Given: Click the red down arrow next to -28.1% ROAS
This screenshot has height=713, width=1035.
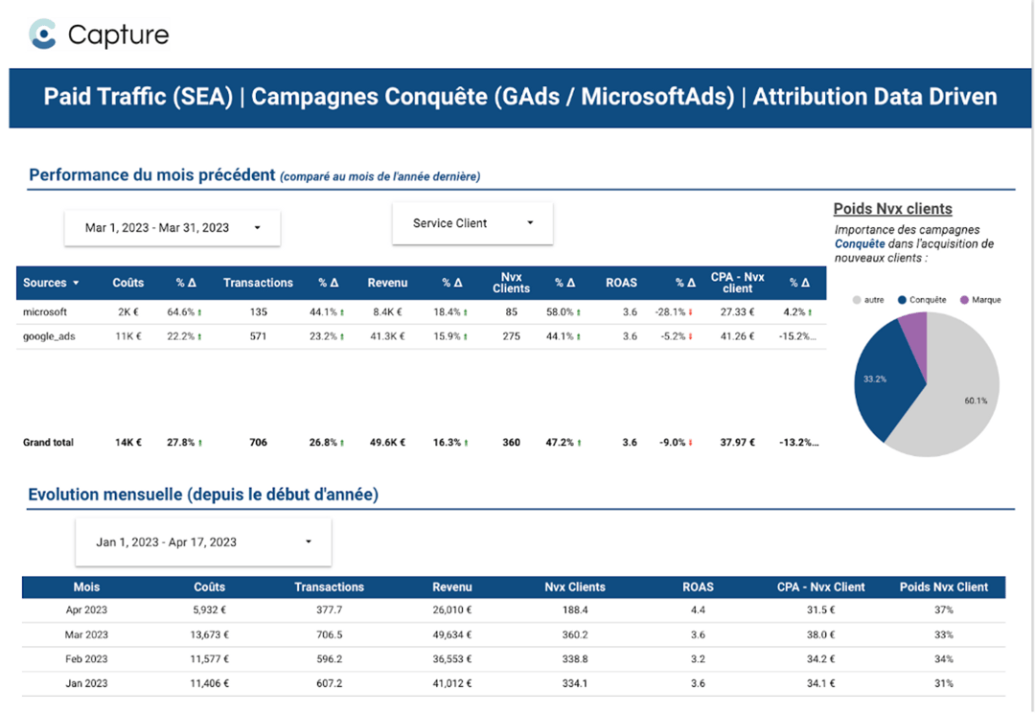Looking at the screenshot, I should (x=691, y=310).
